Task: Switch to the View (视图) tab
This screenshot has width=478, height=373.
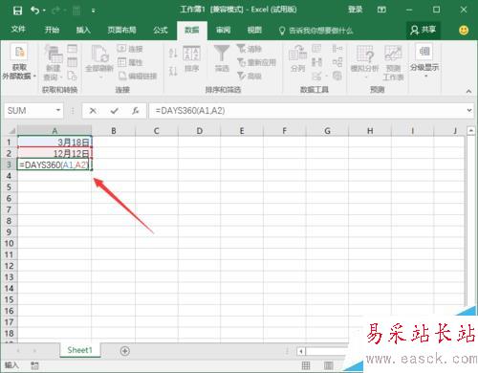Action: [x=254, y=30]
